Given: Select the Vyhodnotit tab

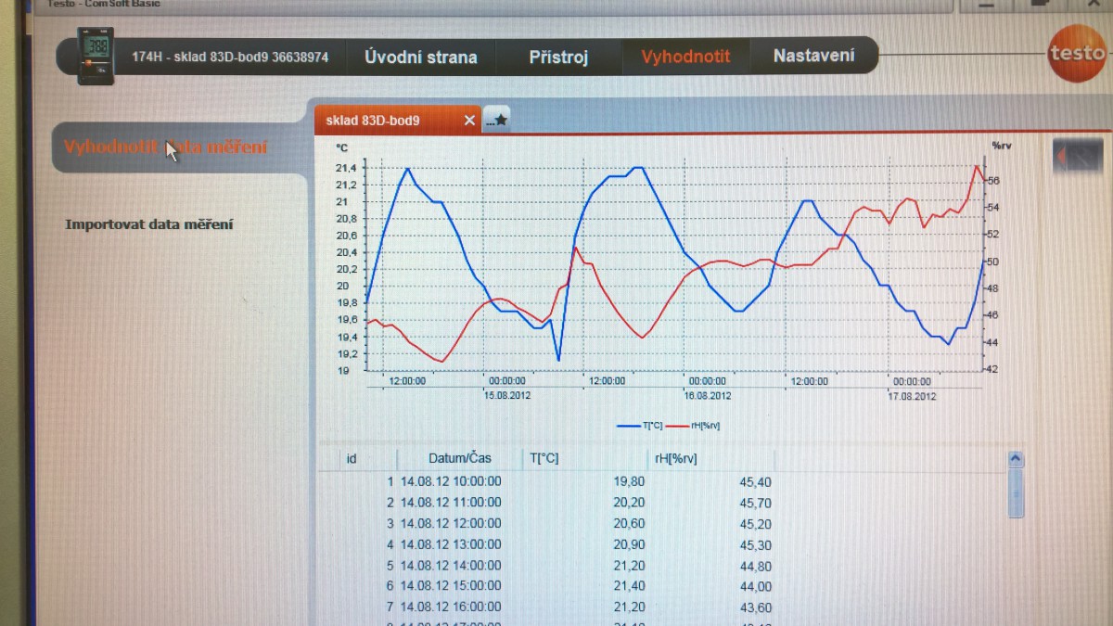Looking at the screenshot, I should (685, 57).
